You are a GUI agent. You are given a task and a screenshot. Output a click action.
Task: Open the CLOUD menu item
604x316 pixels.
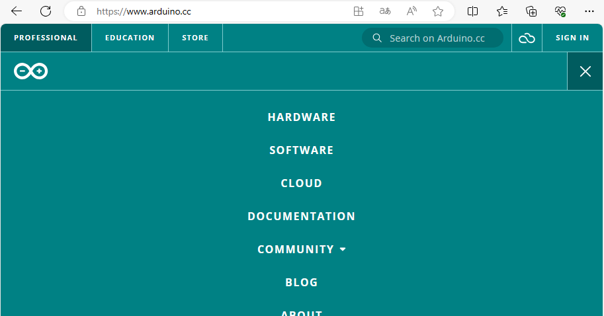coord(302,183)
